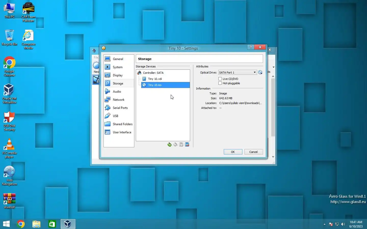Open the USB settings category

click(119, 116)
